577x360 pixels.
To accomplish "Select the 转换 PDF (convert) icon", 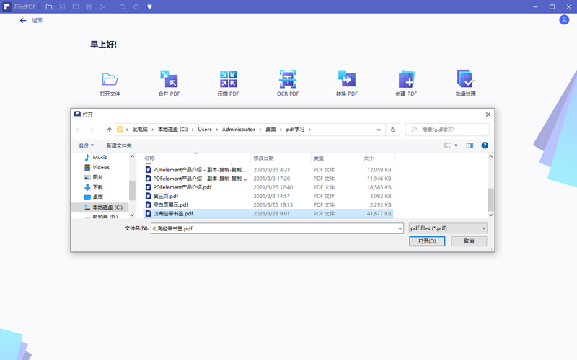I will [x=347, y=79].
